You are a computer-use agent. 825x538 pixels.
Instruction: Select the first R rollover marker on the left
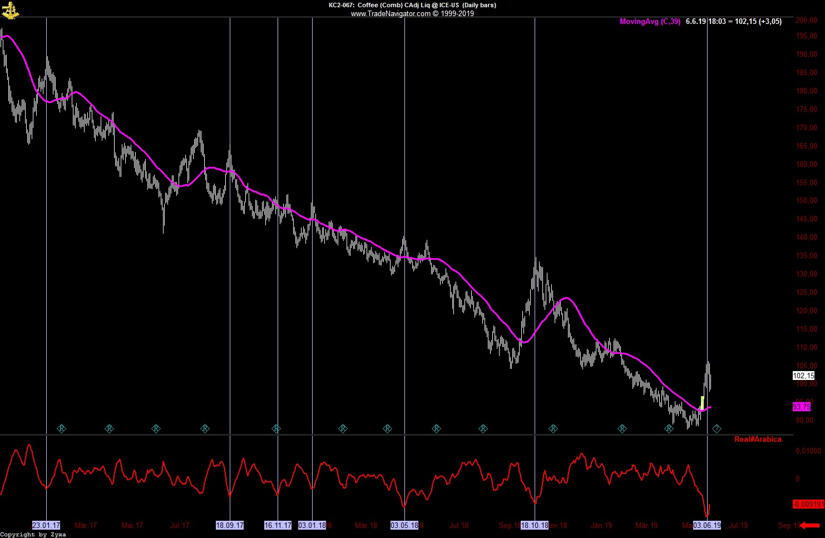pos(62,428)
